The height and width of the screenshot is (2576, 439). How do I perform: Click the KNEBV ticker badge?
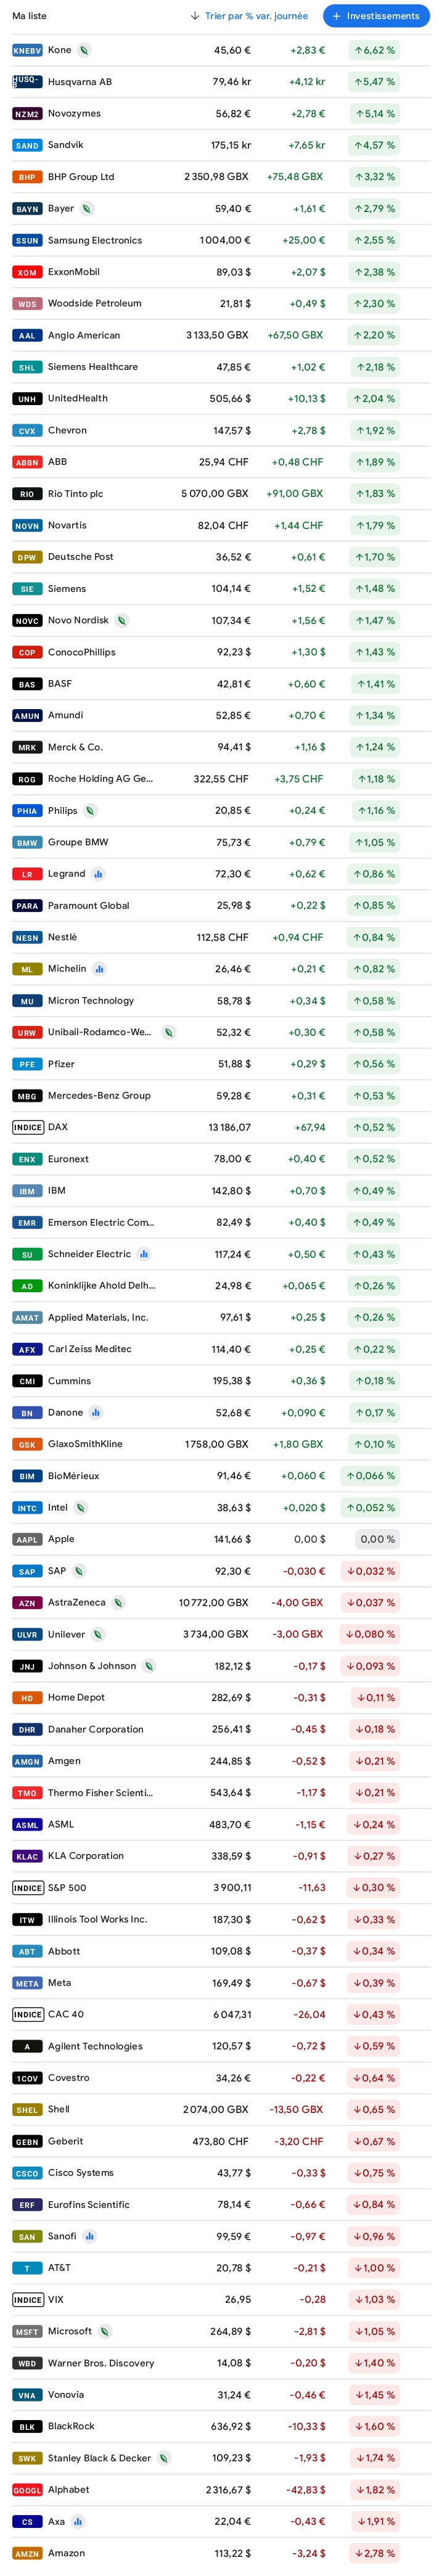[27, 50]
